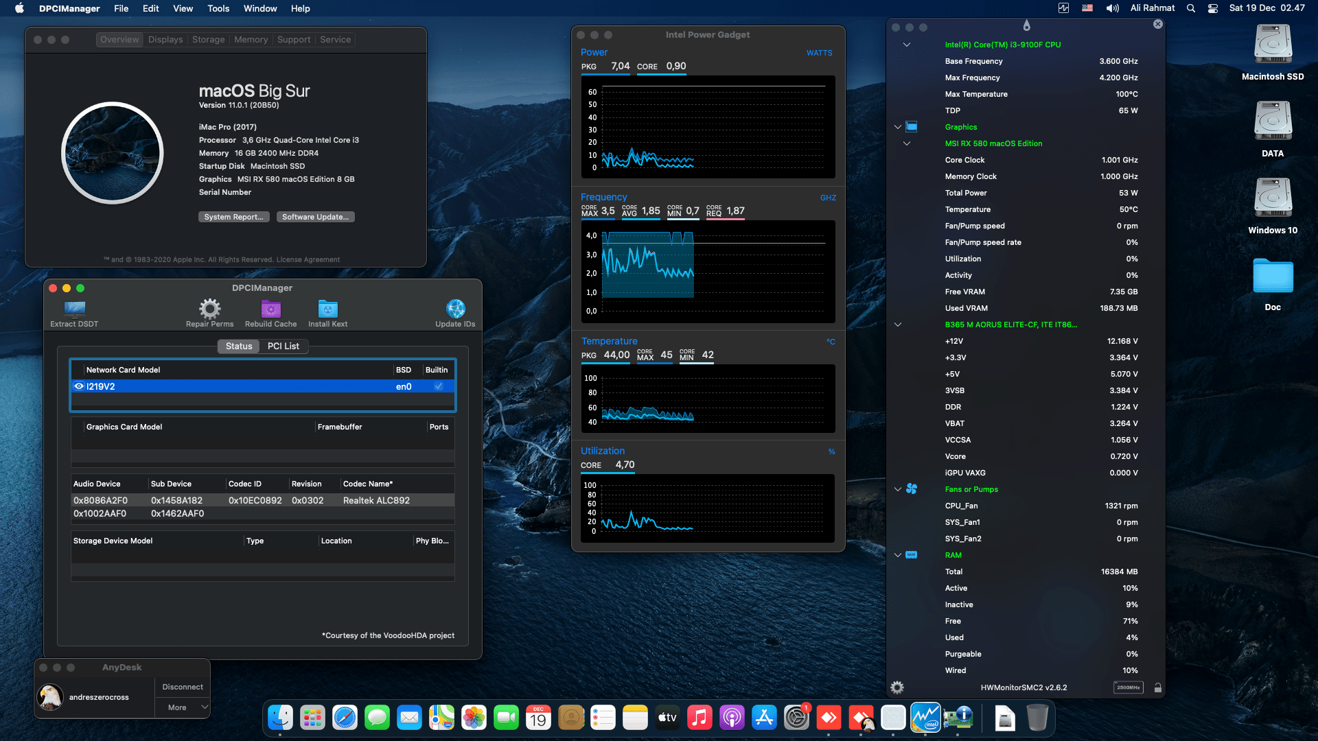
Task: Open the License Agreement link
Action: click(x=308, y=259)
